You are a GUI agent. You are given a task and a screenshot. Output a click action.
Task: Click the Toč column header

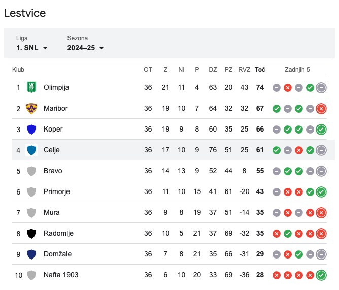(x=260, y=70)
